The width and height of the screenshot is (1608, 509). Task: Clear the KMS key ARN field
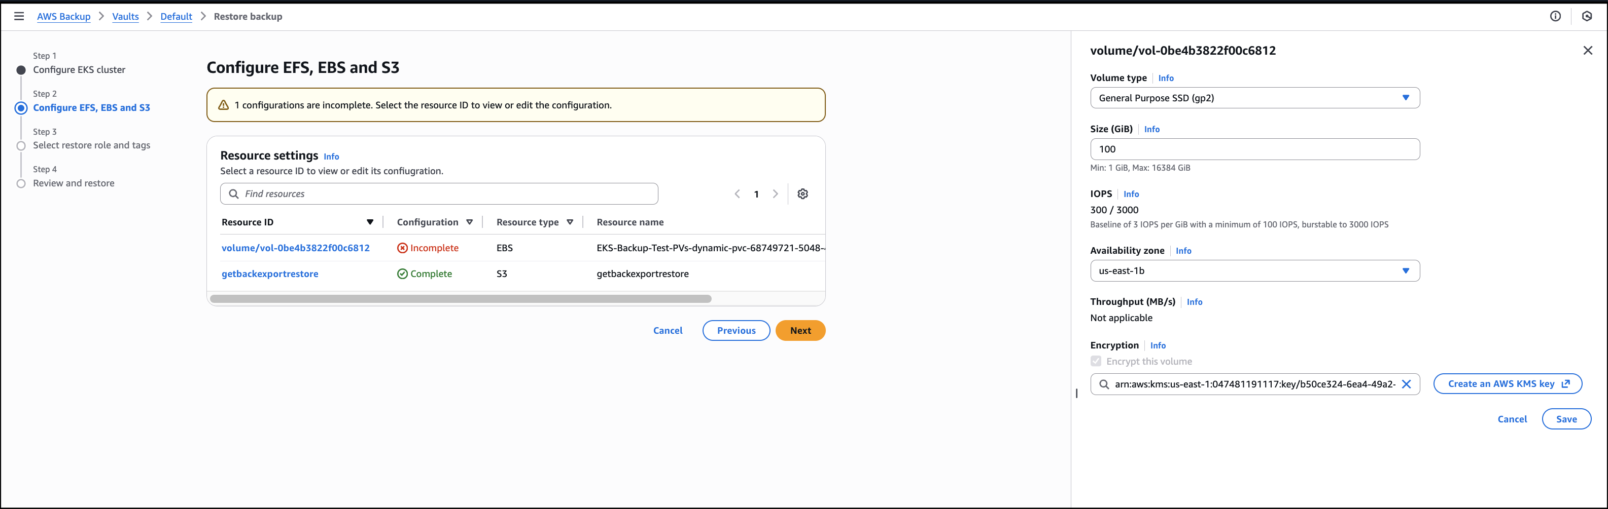click(1407, 384)
